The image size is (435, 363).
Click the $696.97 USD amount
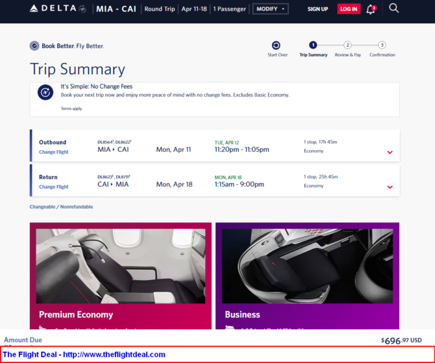(401, 340)
